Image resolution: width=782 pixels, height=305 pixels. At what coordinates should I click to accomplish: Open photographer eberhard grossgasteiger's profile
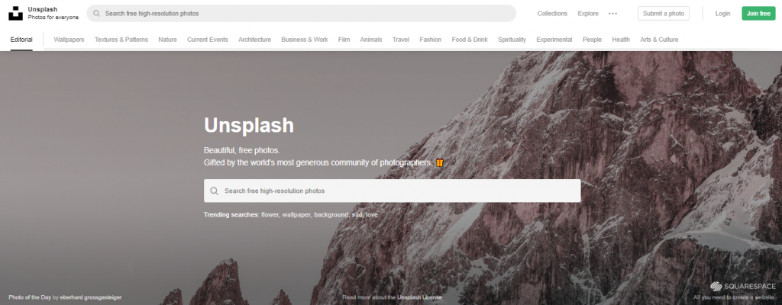pos(91,297)
